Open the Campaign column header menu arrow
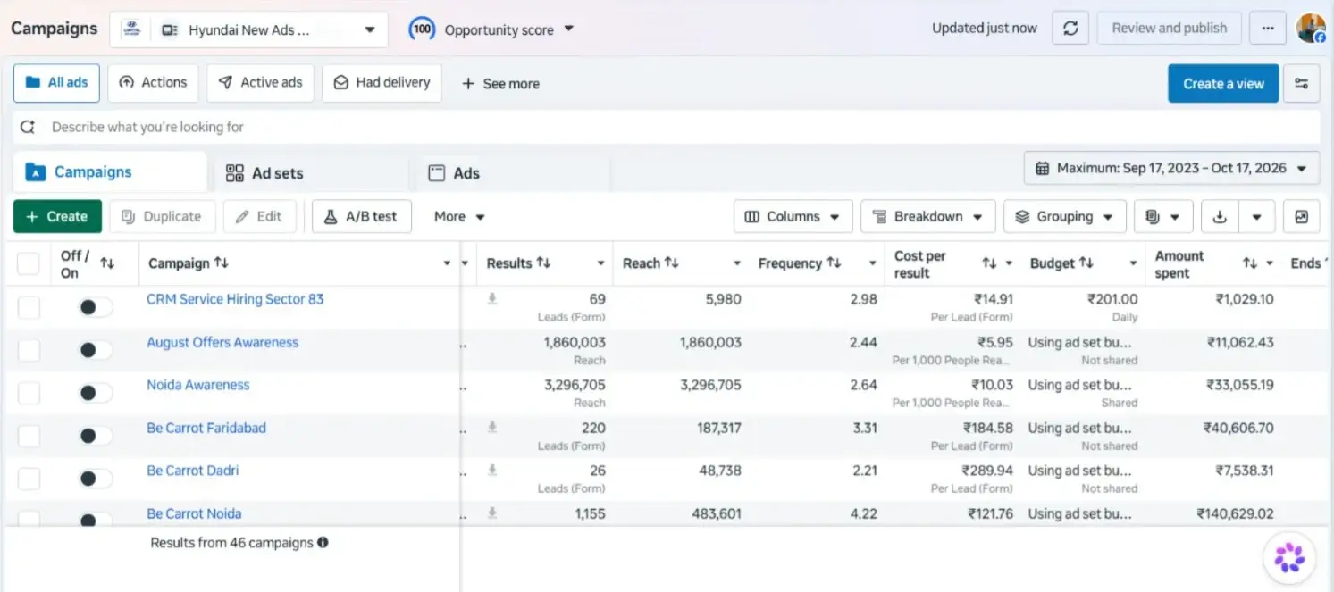This screenshot has width=1334, height=592. [x=447, y=263]
